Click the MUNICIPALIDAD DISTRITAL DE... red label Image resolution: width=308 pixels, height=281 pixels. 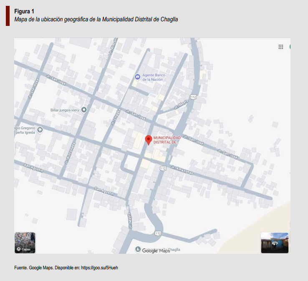(x=167, y=140)
